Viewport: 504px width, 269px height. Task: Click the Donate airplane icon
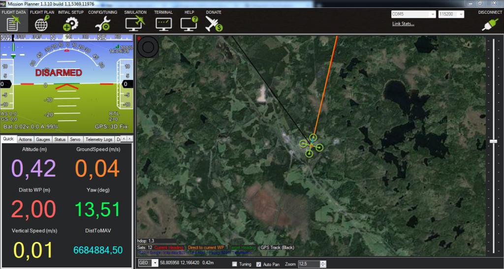(x=214, y=24)
